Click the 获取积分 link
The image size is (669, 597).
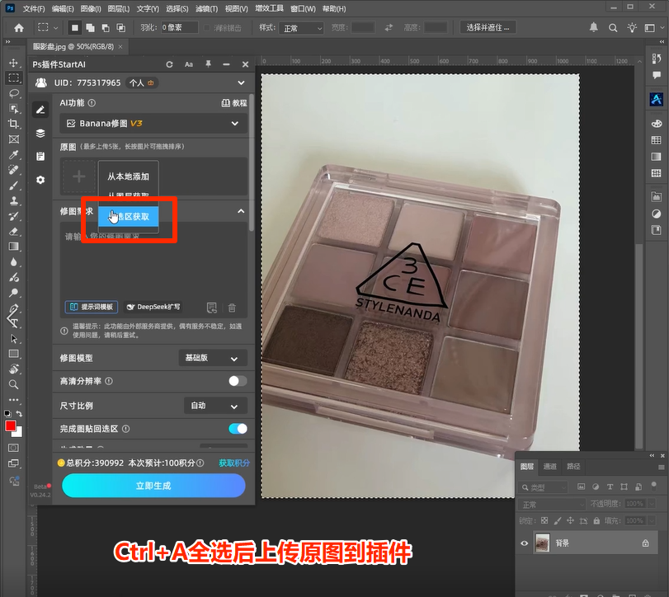point(234,463)
